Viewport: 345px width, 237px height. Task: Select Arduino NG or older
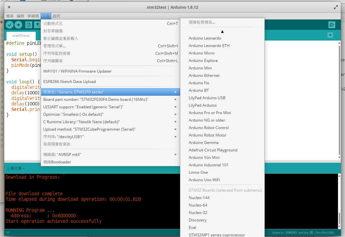(222, 120)
